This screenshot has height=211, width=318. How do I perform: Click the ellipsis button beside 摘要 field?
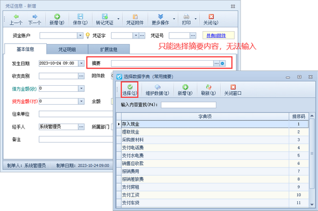pyautogui.click(x=216, y=63)
